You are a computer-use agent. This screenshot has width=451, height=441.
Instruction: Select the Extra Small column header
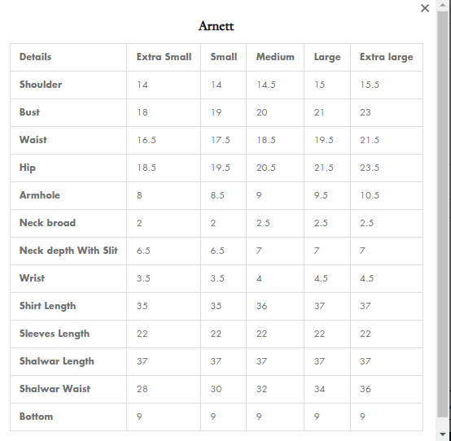pyautogui.click(x=164, y=57)
